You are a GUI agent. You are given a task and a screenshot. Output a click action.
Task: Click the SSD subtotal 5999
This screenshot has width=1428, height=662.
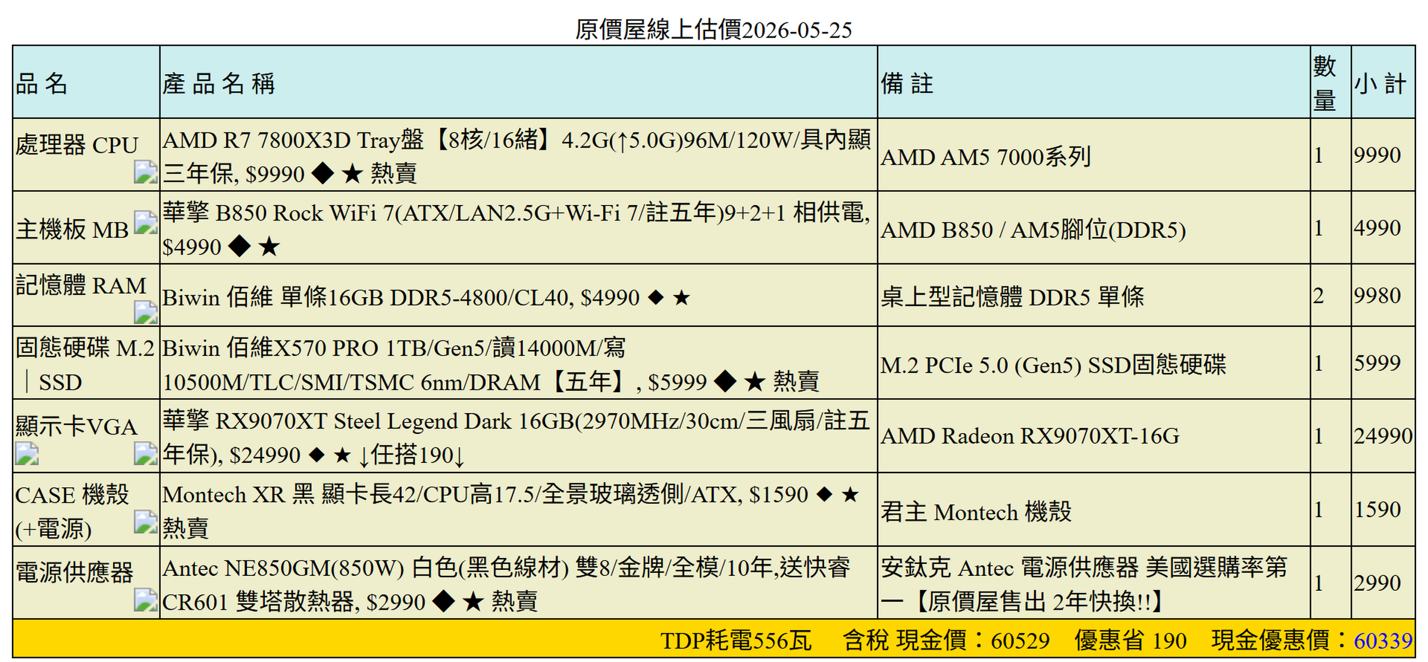[1377, 363]
